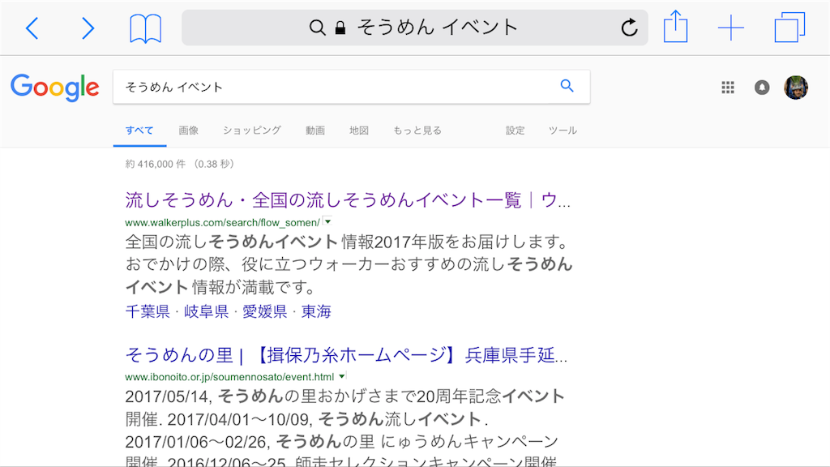Click the www.ibonoito.or.jp/soumennosato/event.html URL text
Image resolution: width=830 pixels, height=467 pixels.
229,377
